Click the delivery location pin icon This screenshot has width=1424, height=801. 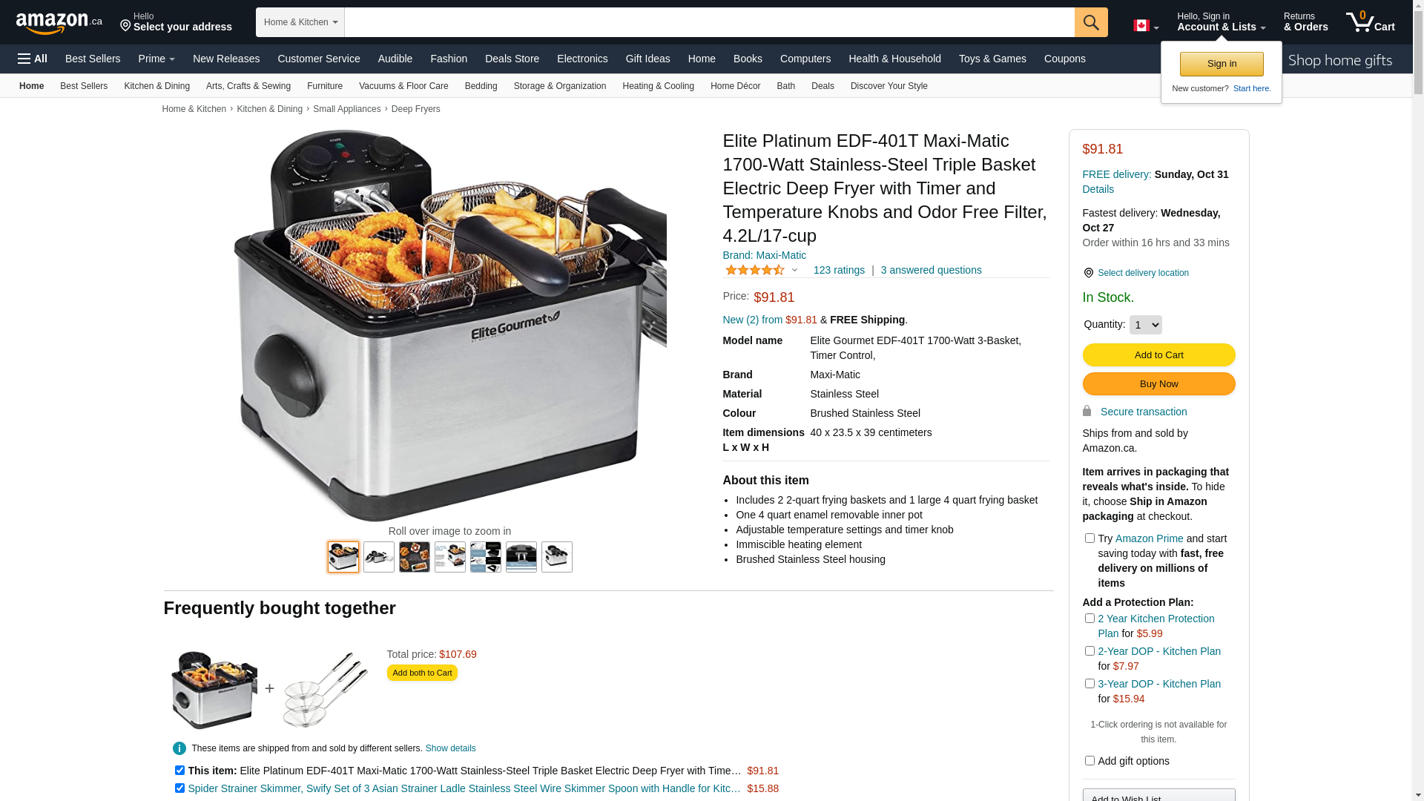click(x=1088, y=273)
